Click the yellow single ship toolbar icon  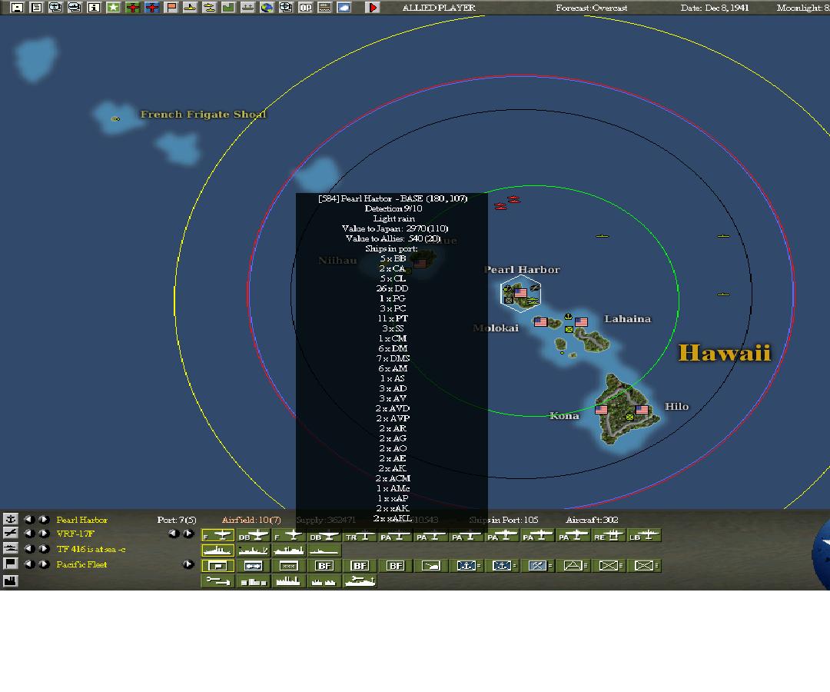pyautogui.click(x=190, y=8)
